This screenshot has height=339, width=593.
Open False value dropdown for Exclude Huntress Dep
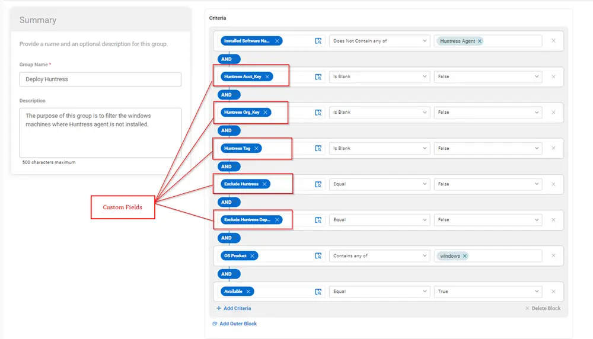click(x=488, y=219)
